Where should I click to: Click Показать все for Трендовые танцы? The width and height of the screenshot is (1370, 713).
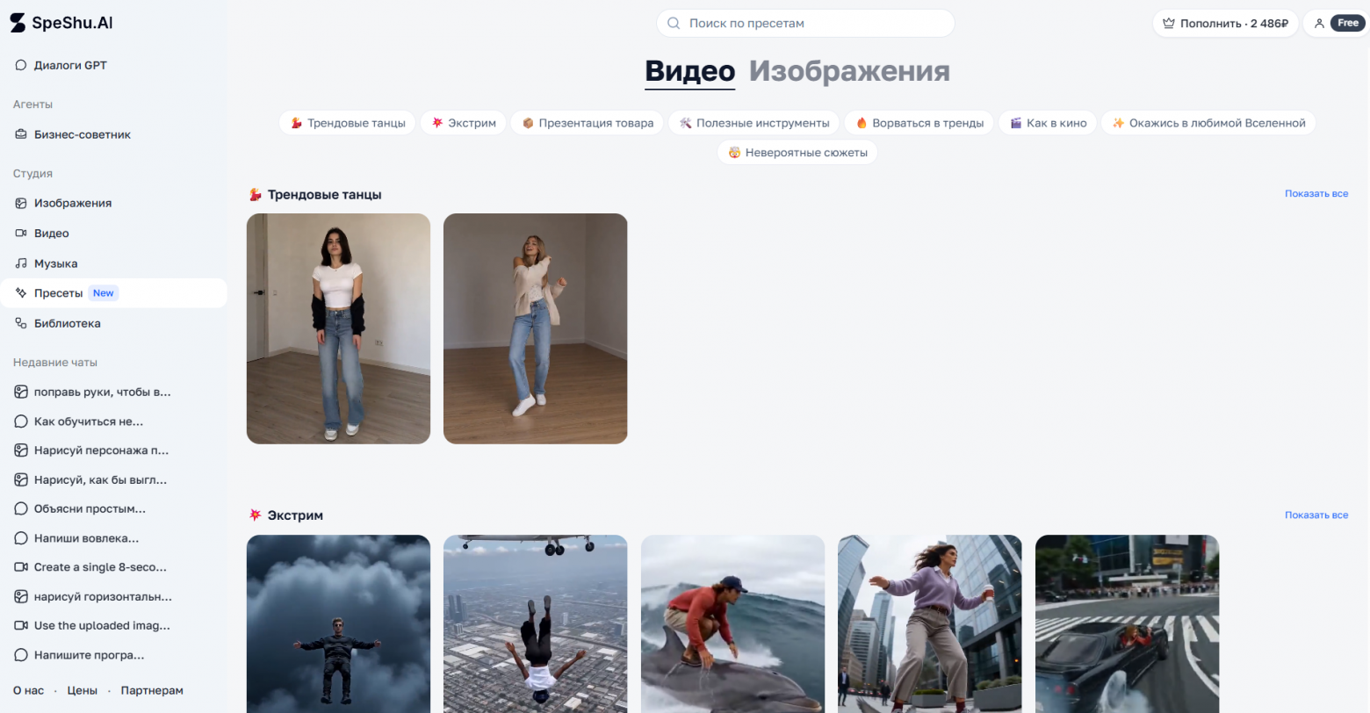[x=1316, y=194]
